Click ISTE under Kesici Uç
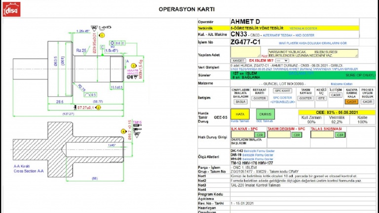The height and width of the screenshot is (213, 379). pyautogui.click(x=321, y=98)
